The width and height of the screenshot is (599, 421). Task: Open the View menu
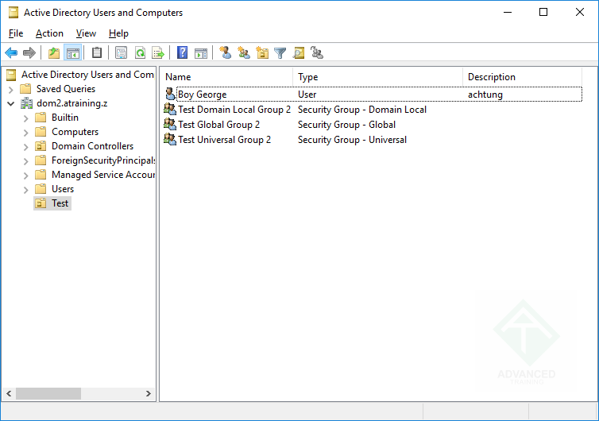coord(86,33)
